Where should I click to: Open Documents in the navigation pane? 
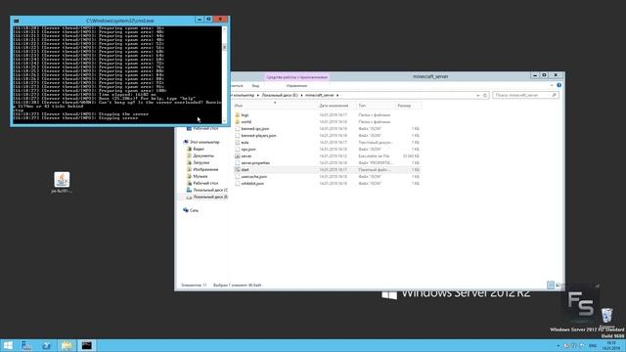pyautogui.click(x=203, y=155)
